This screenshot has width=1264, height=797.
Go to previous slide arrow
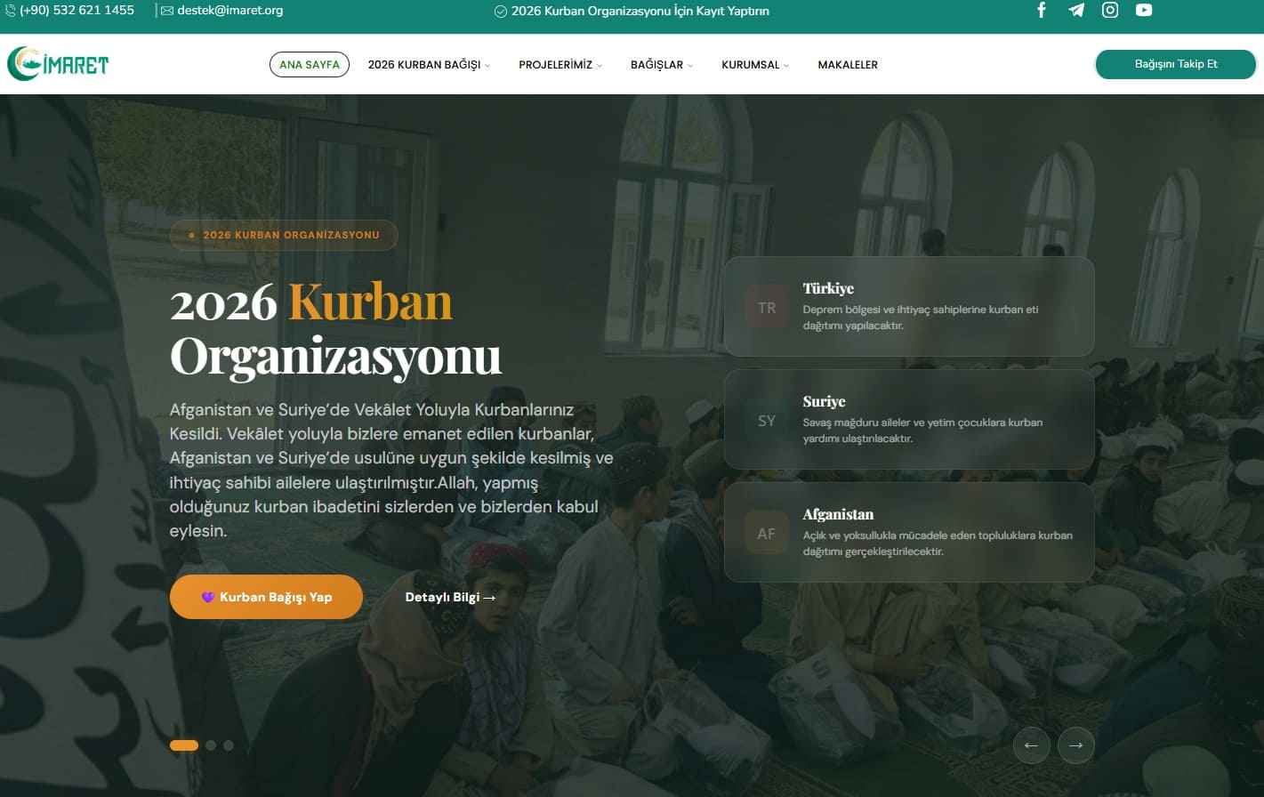[1031, 745]
